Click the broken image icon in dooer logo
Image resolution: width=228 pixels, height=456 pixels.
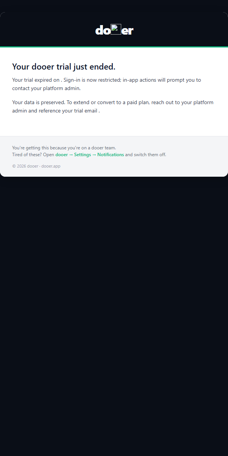tap(116, 29)
